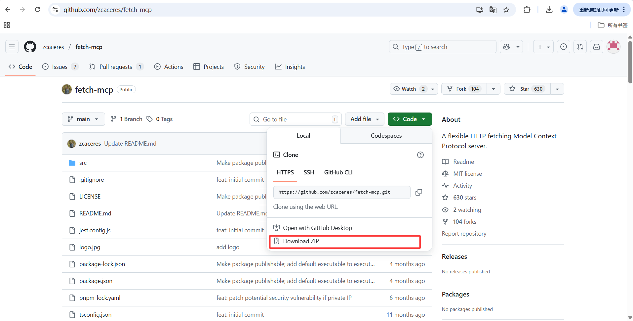The width and height of the screenshot is (633, 321).
Task: Select the GitHub CLI clone option
Action: [338, 172]
